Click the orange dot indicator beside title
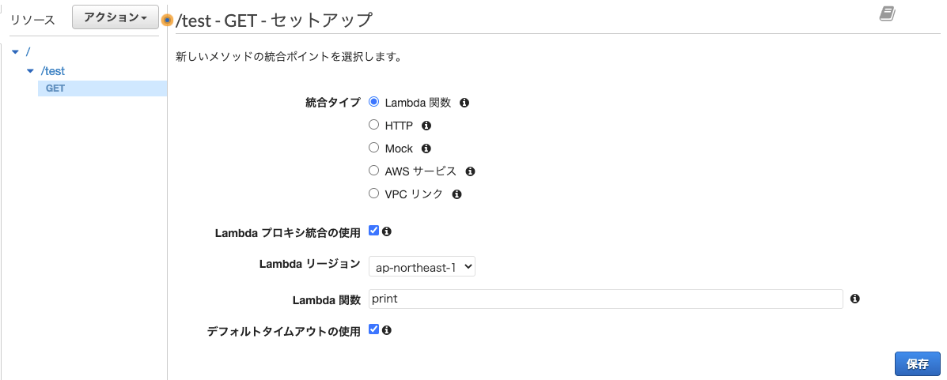Viewport: 947px width, 380px height. point(167,20)
